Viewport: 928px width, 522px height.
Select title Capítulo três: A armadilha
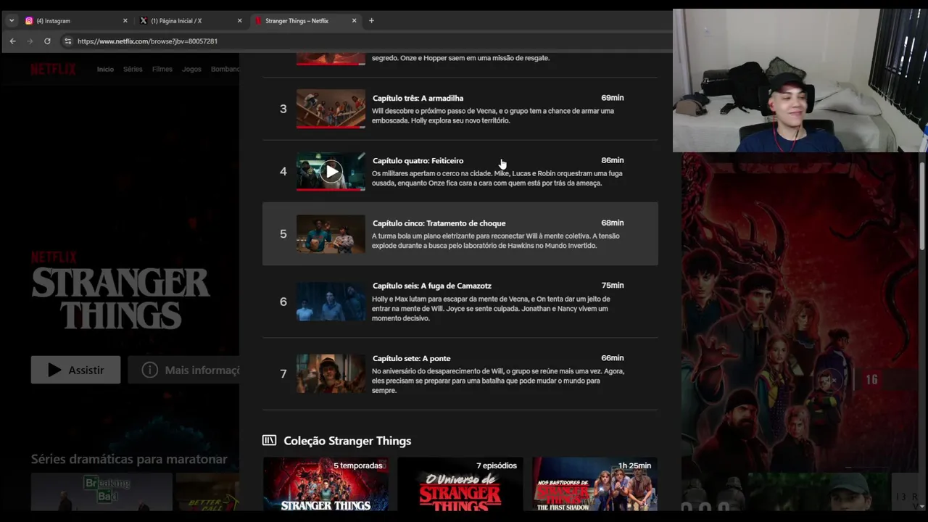coord(418,98)
